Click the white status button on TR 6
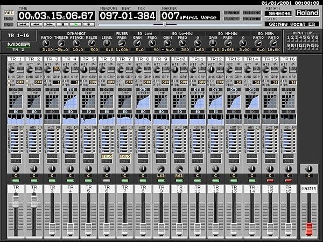 click(x=107, y=181)
